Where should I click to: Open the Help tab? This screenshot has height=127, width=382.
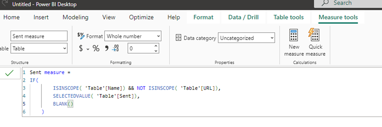pos(174,17)
